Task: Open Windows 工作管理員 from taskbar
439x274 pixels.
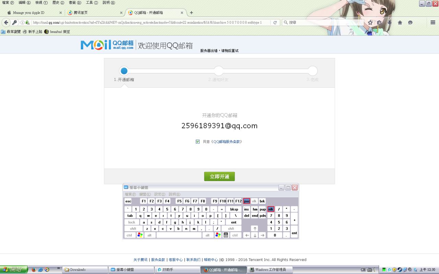Action: point(270,270)
